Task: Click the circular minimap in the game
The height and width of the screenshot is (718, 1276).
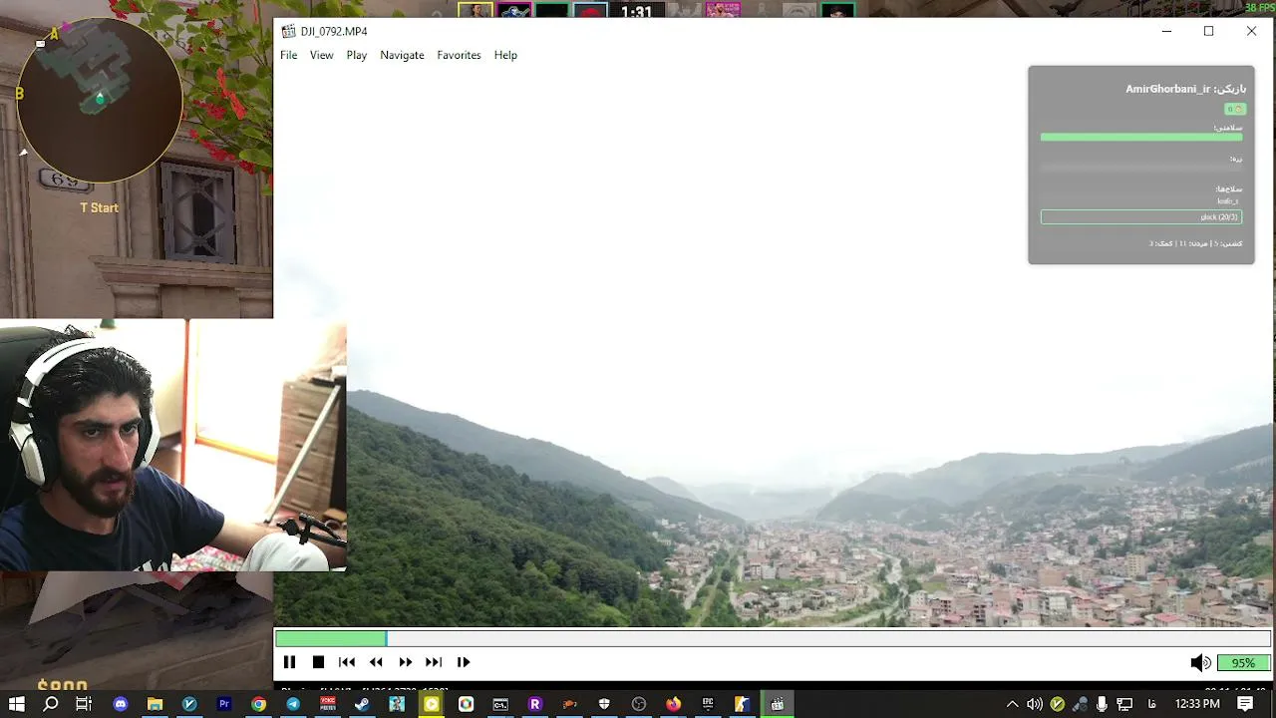Action: point(100,98)
